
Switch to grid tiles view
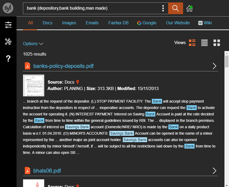217,43
